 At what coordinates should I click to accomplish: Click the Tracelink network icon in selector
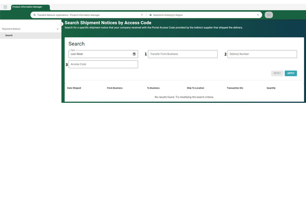coord(34,15)
